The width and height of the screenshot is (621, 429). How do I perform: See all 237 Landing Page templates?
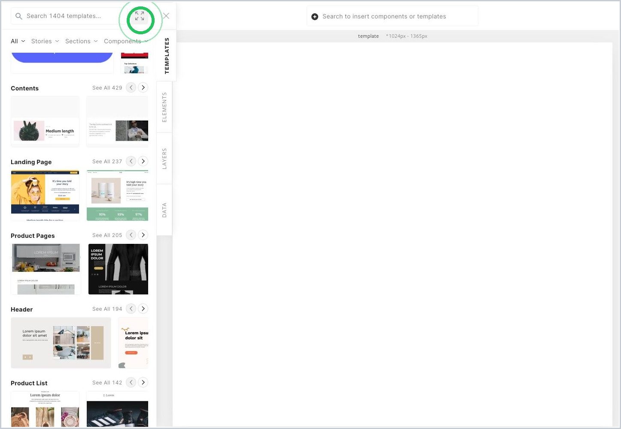click(107, 162)
